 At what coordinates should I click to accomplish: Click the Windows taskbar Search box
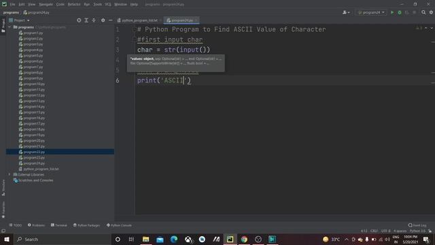tap(62, 239)
